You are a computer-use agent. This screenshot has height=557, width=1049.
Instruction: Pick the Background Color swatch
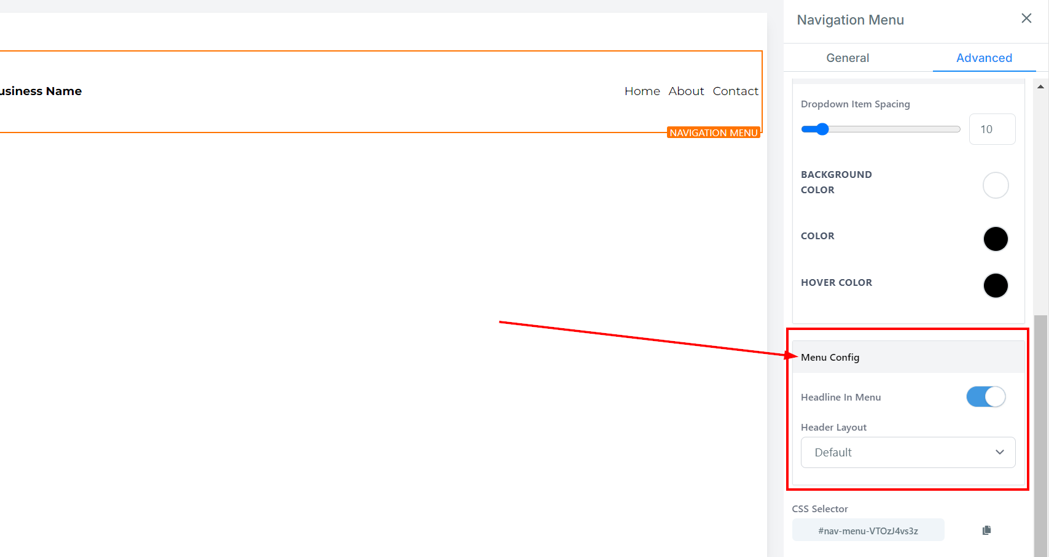click(x=996, y=185)
